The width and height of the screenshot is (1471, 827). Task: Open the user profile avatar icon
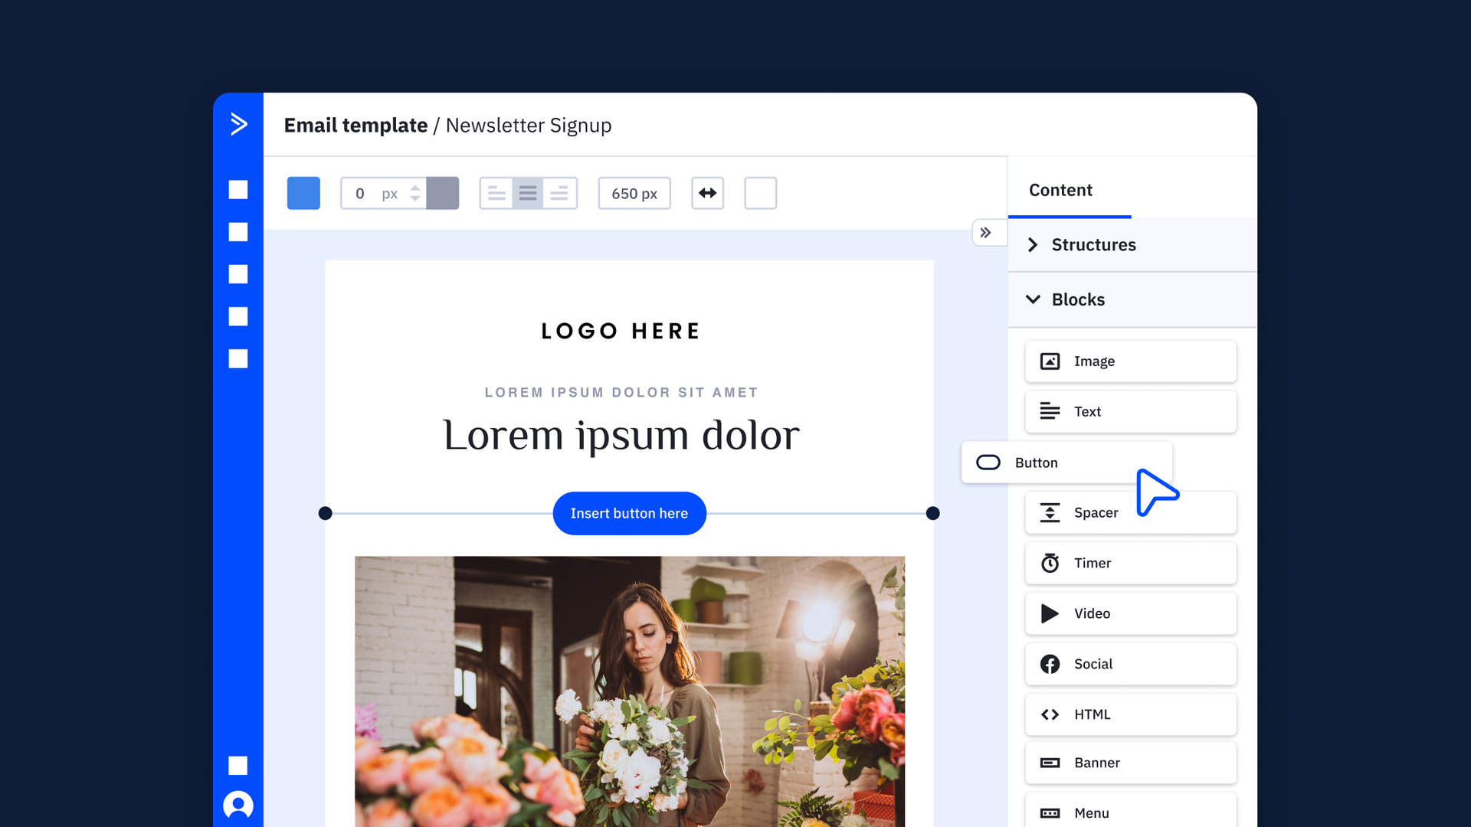coord(238,806)
